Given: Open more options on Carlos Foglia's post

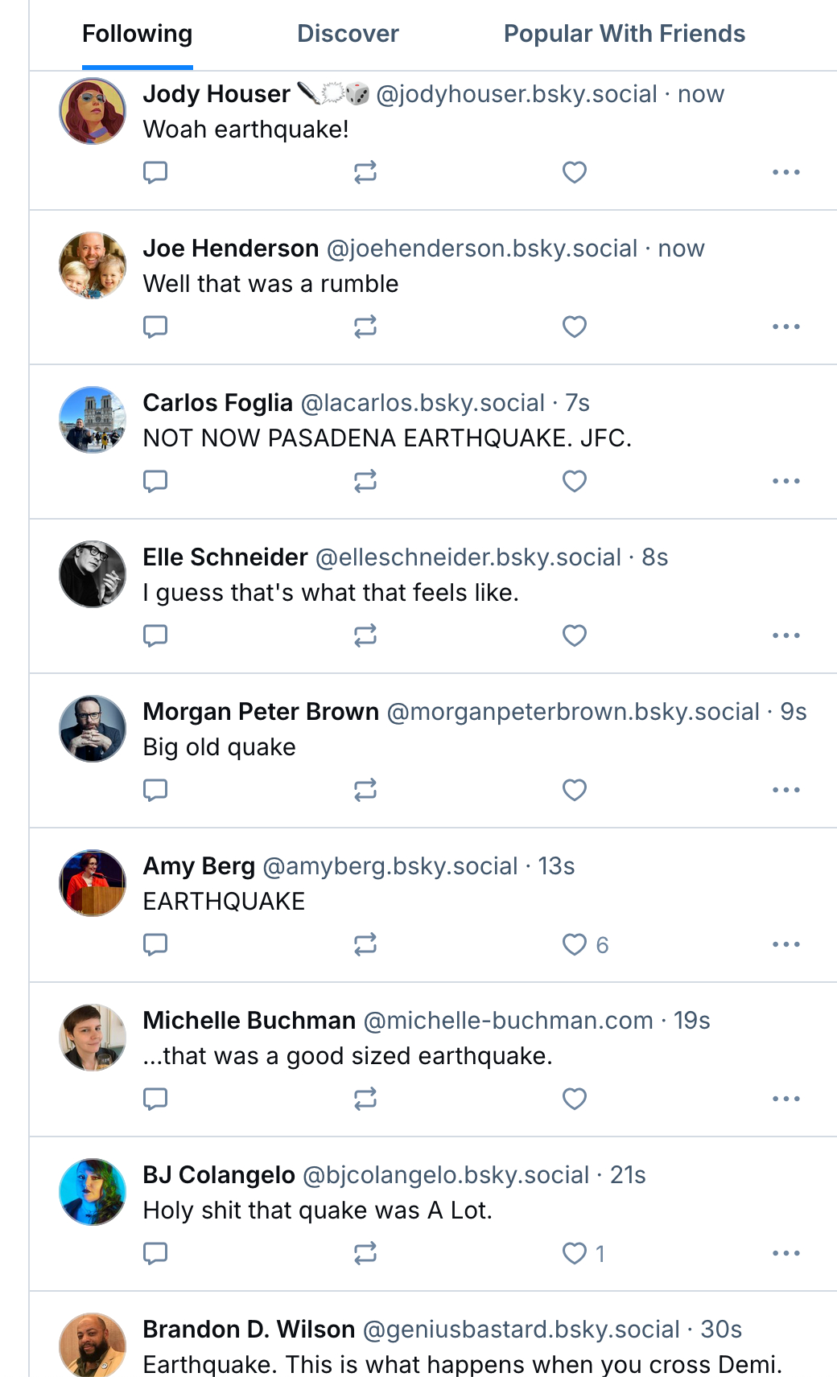Looking at the screenshot, I should click(785, 481).
